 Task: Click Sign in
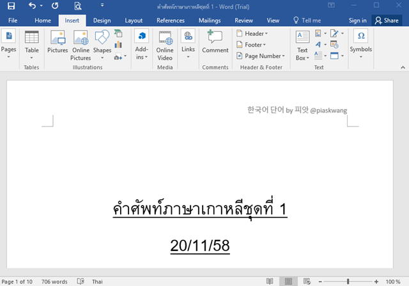click(x=358, y=20)
